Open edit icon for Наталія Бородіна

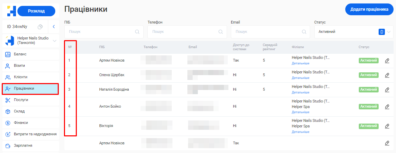pyautogui.click(x=387, y=90)
